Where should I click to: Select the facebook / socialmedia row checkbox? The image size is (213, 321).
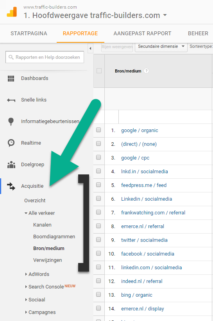tap(98, 253)
